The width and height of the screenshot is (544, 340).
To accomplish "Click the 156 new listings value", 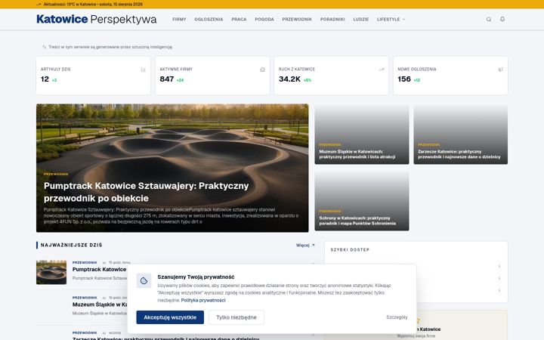I will [x=404, y=79].
